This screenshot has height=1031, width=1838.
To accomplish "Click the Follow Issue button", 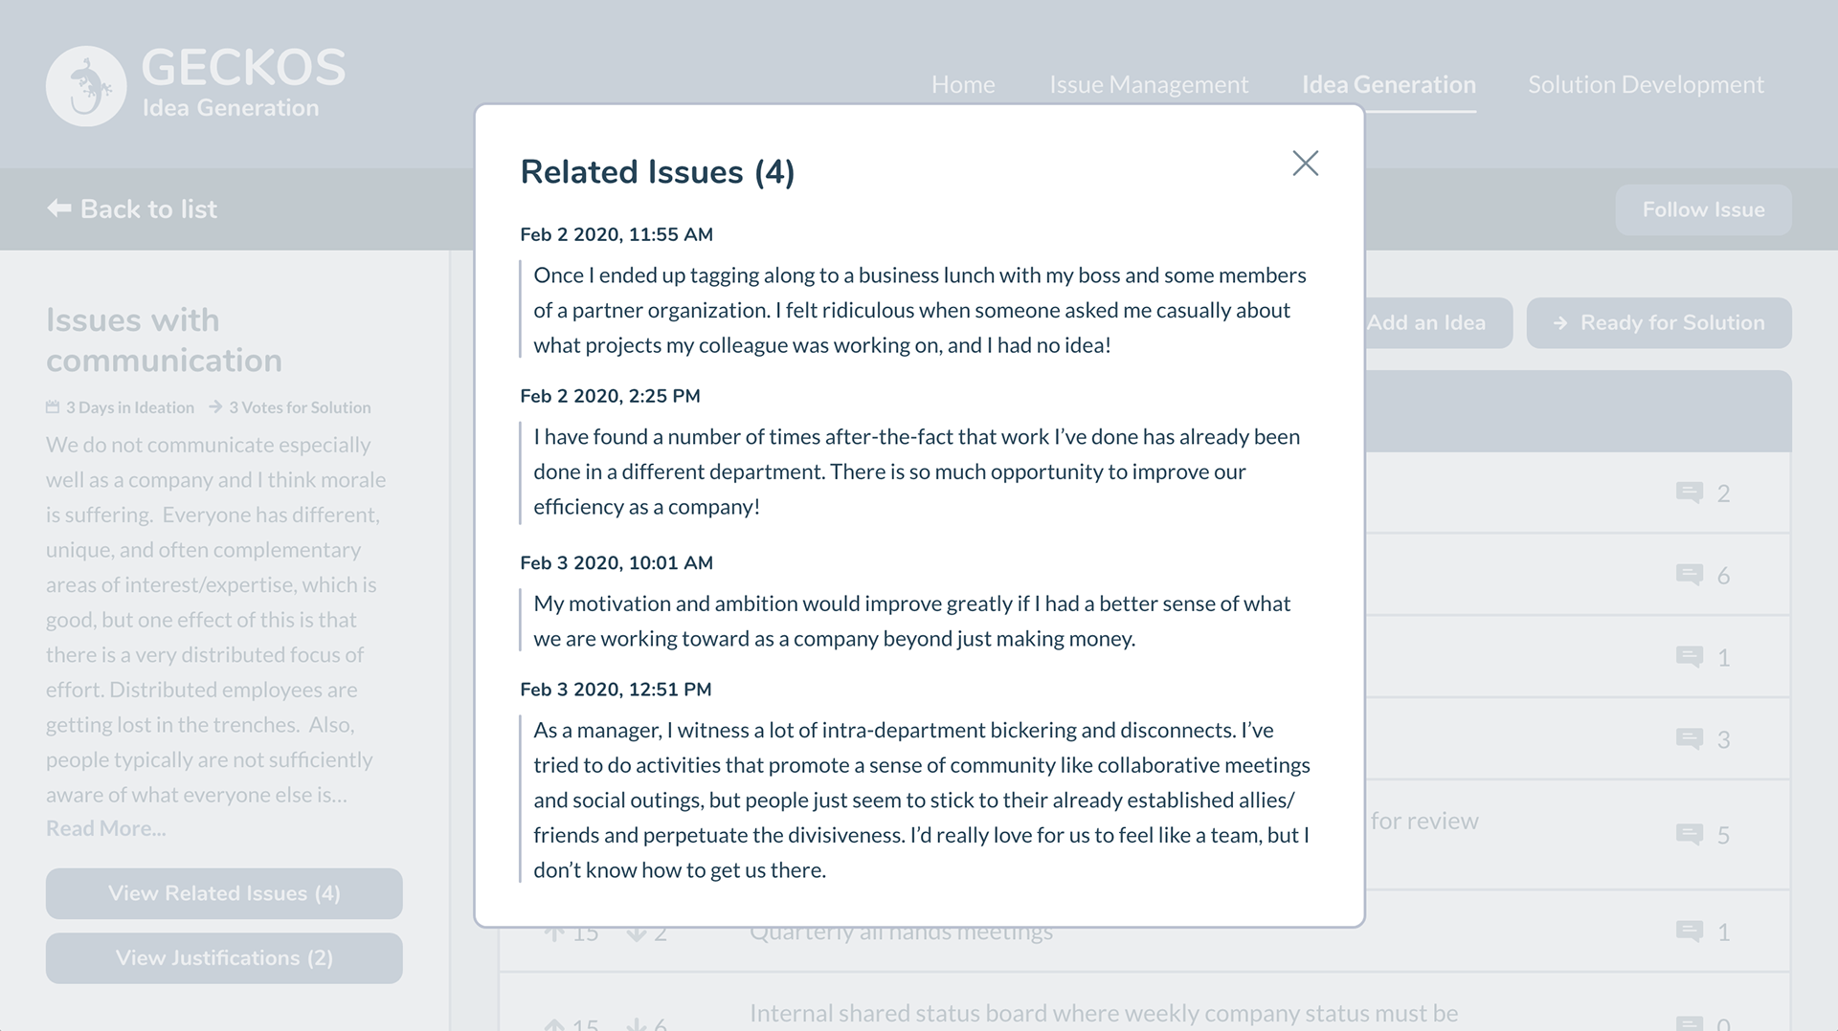I will (x=1703, y=209).
